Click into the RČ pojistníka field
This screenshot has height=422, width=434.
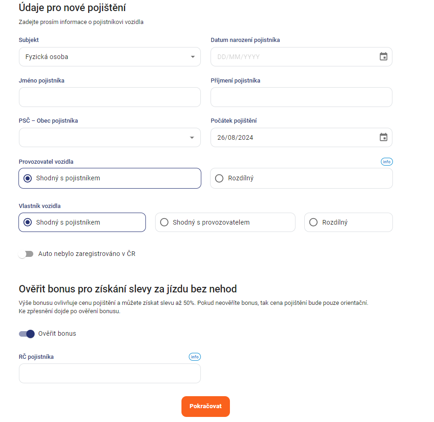click(x=110, y=373)
